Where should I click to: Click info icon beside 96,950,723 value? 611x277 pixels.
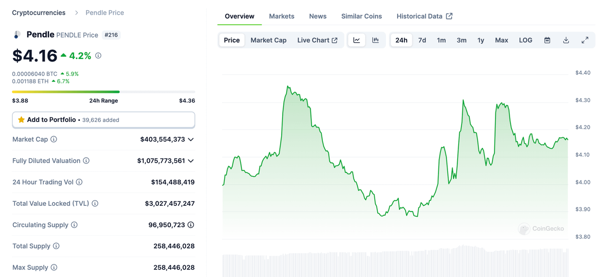(x=191, y=225)
